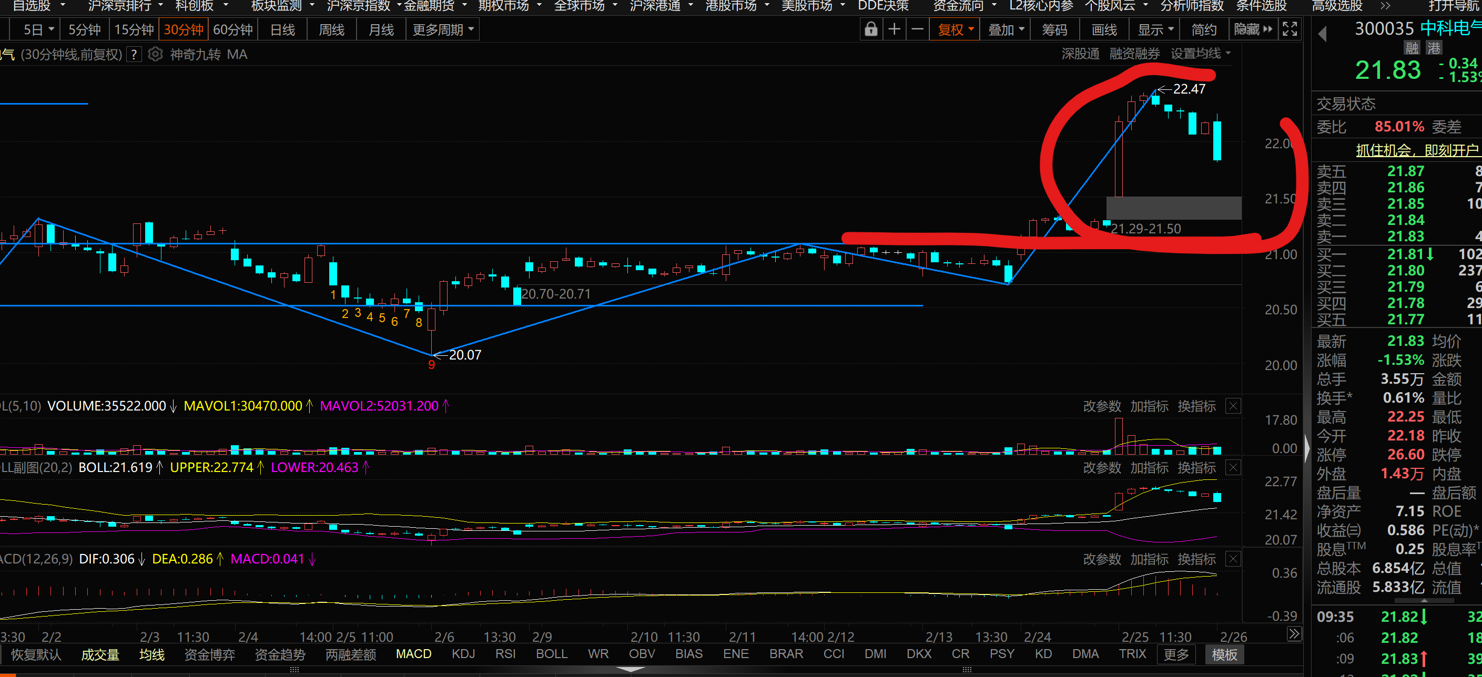Click the lock icon in chart toolbar

click(x=870, y=29)
